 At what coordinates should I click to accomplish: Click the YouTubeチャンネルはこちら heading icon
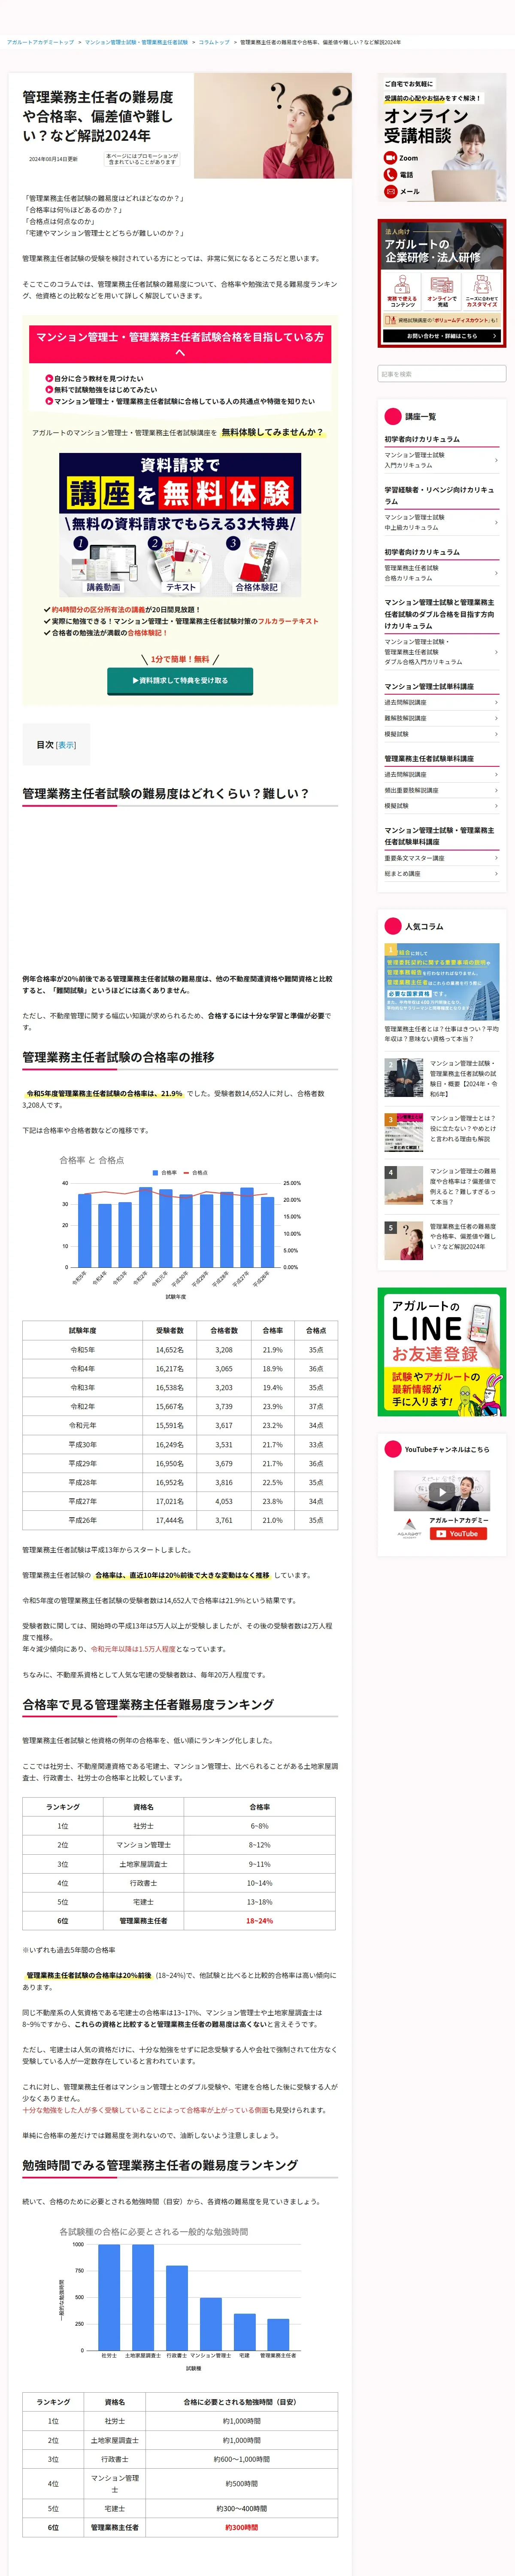pos(393,1449)
